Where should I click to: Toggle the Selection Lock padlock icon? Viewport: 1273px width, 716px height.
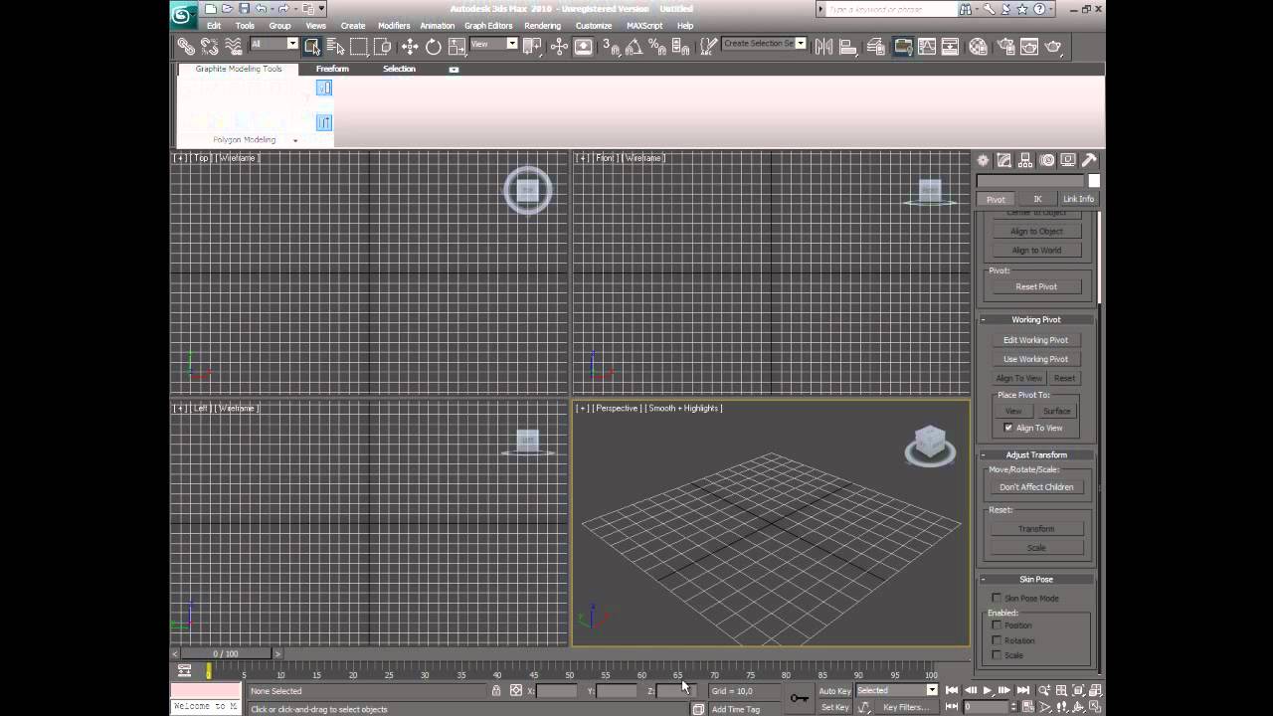coord(496,690)
